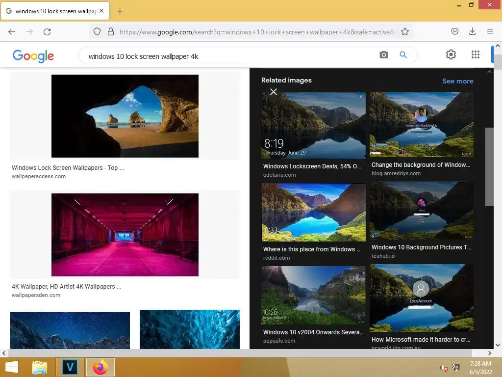
Task: Click the Firefox taskbar icon
Action: coord(100,367)
